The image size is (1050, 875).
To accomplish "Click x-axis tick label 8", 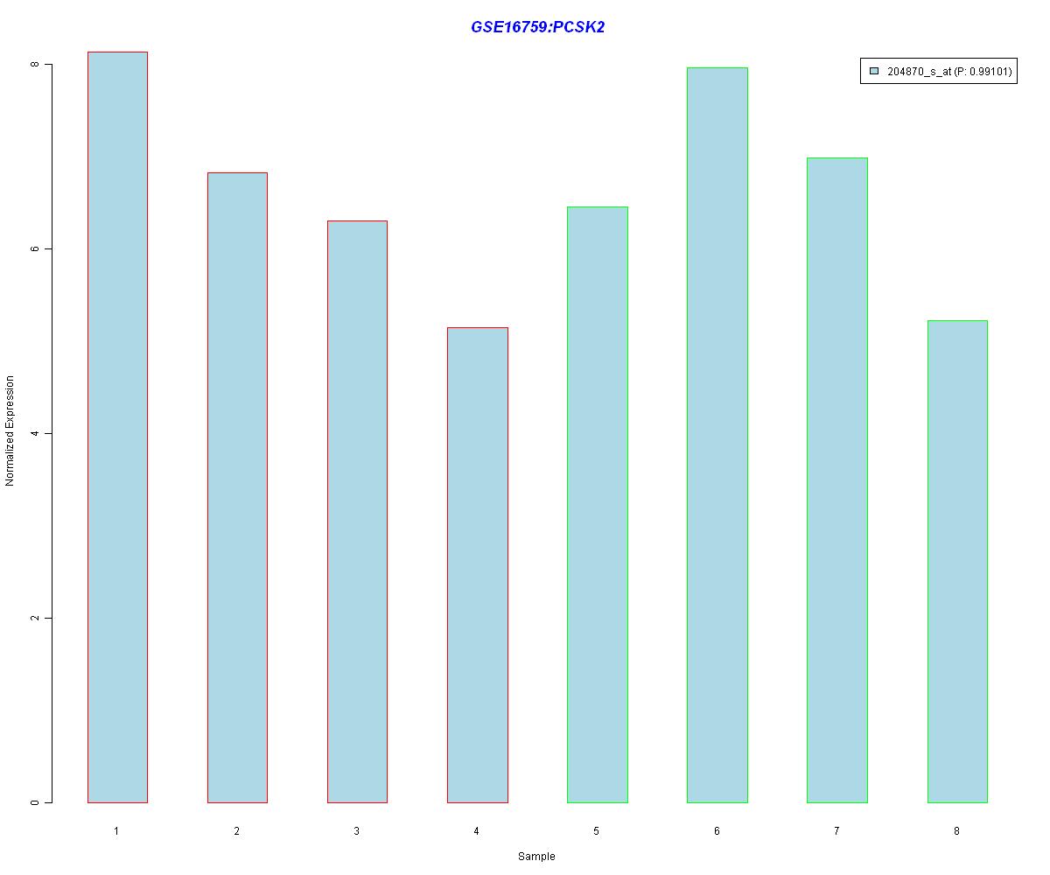I will [956, 830].
